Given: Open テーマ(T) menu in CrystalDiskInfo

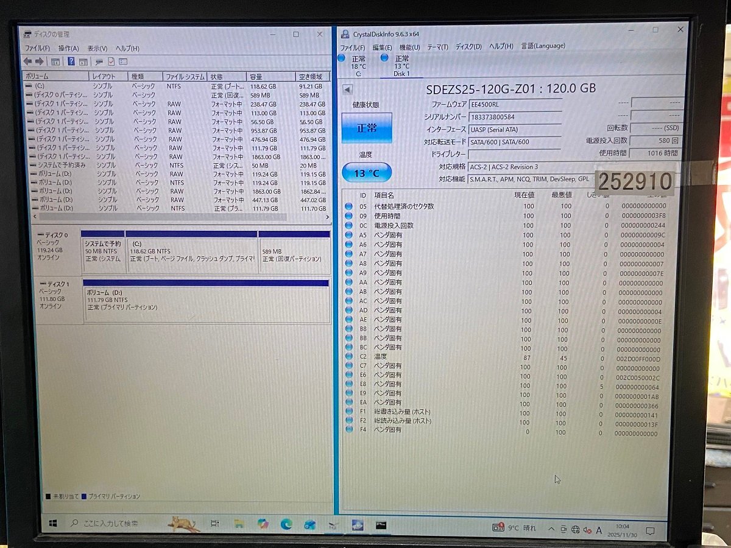Looking at the screenshot, I should coord(437,47).
